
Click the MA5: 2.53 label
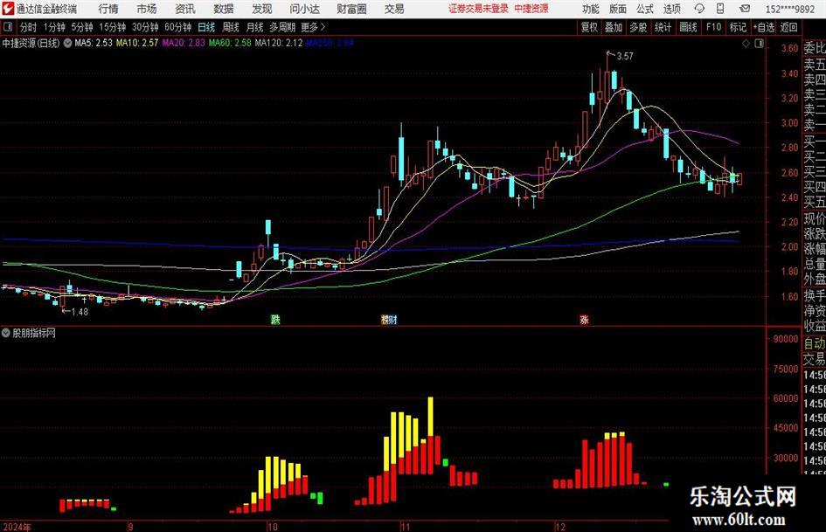point(94,43)
